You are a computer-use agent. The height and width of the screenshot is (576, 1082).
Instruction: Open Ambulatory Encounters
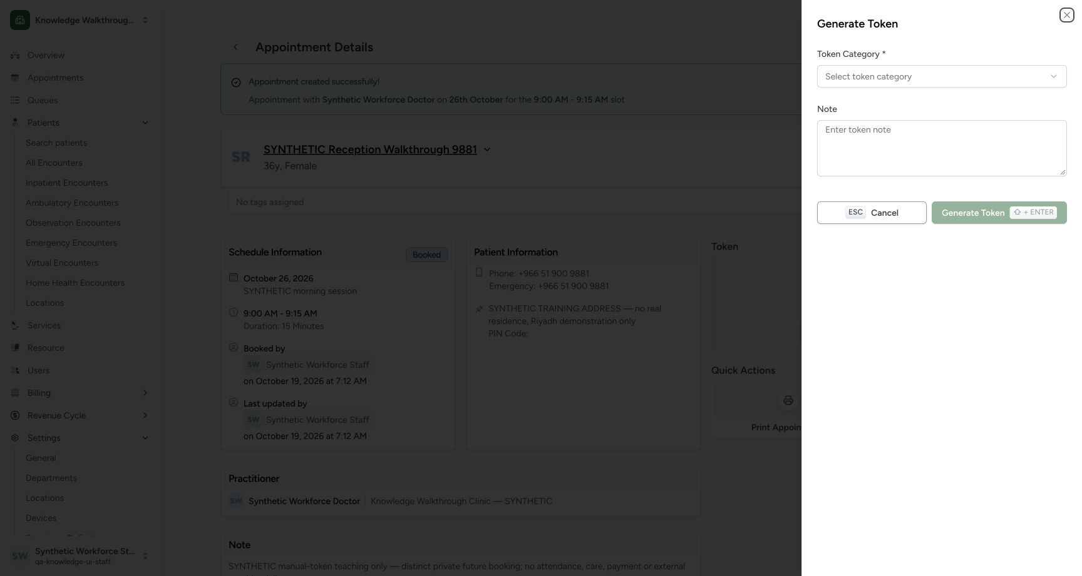[72, 203]
